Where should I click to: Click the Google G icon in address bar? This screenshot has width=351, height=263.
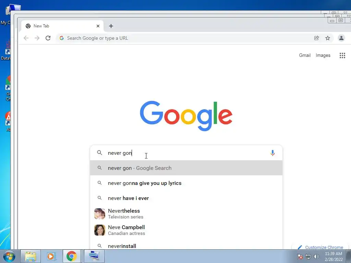coord(62,38)
